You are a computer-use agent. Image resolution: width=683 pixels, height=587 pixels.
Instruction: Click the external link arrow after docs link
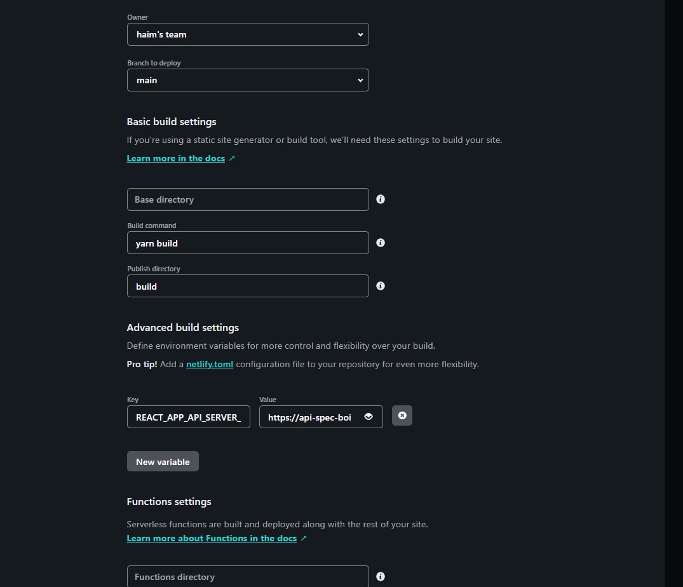232,158
